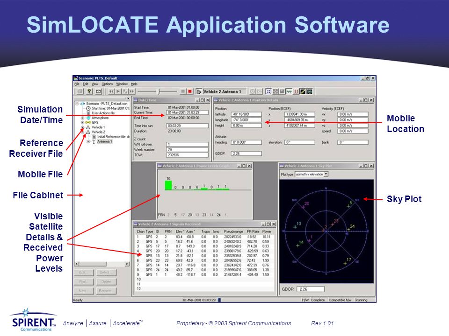Click the Print button below the file cabinet

pos(84,282)
